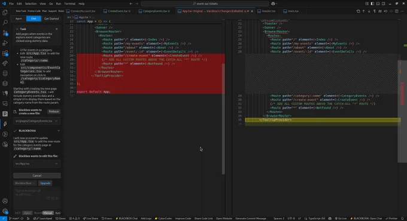407x221 pixels.
Task: Open the Selection menu
Action: [x=31, y=4]
